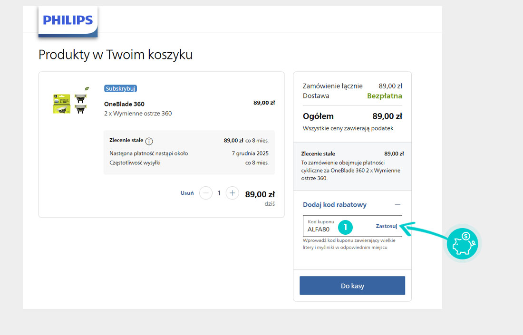Click the 'Produkty w Twoim koszyku' heading

(x=116, y=55)
